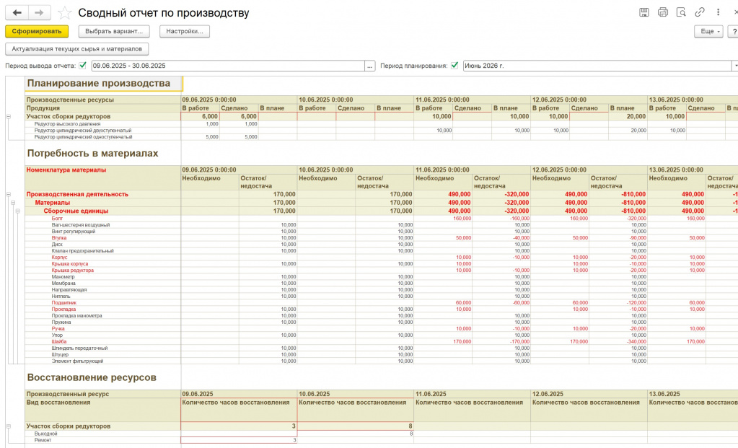Select the 'Редуктор цилиндрический одноступенчатый' row
This screenshot has height=448, width=738.
(x=103, y=137)
